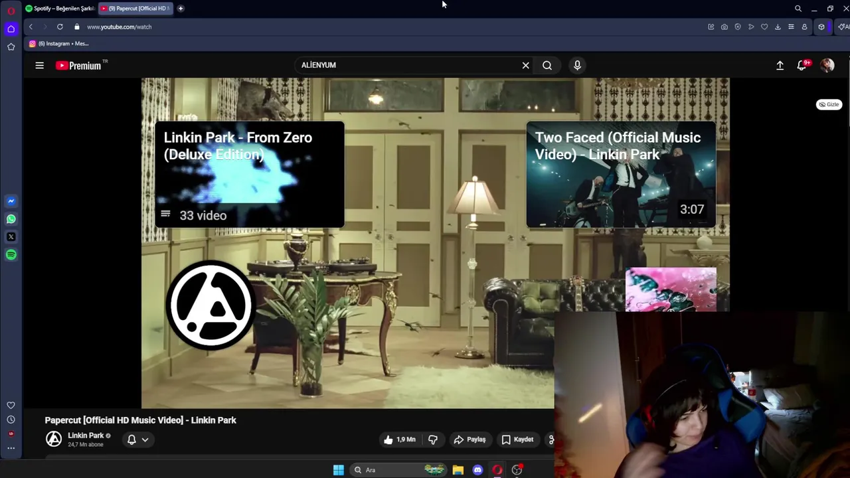
Task: Open the send/flow arrow icon
Action: 751,27
